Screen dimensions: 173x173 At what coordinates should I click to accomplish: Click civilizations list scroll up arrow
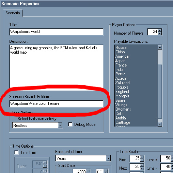[160, 47]
